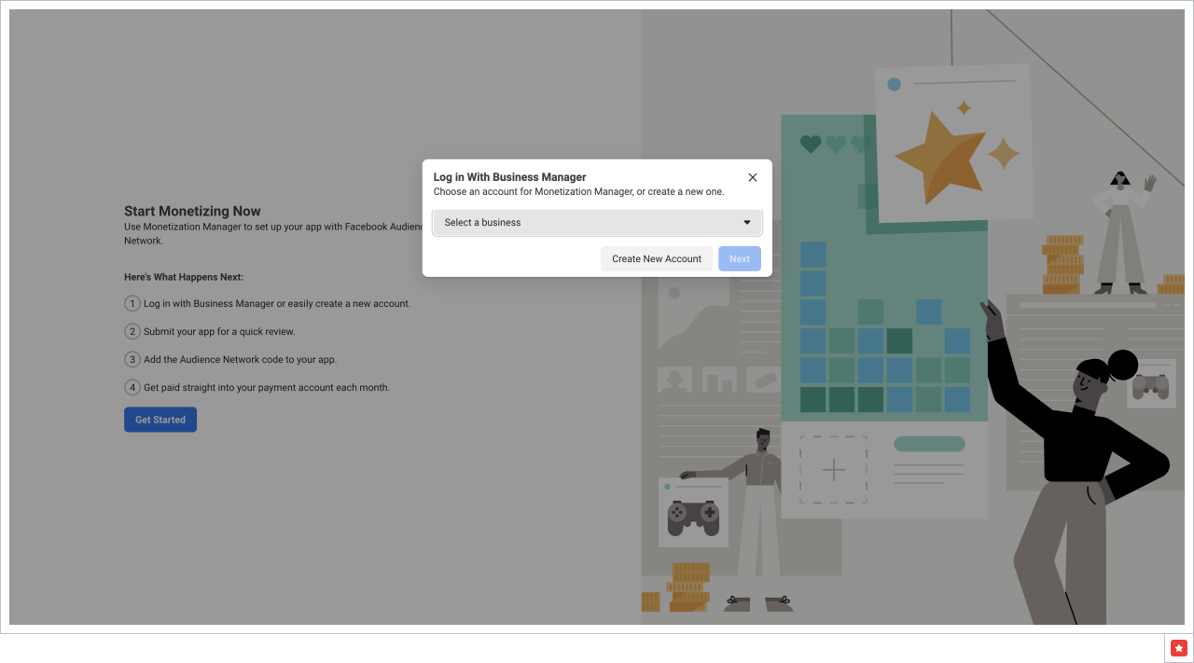Click the step 4 circled number icon

pos(132,387)
